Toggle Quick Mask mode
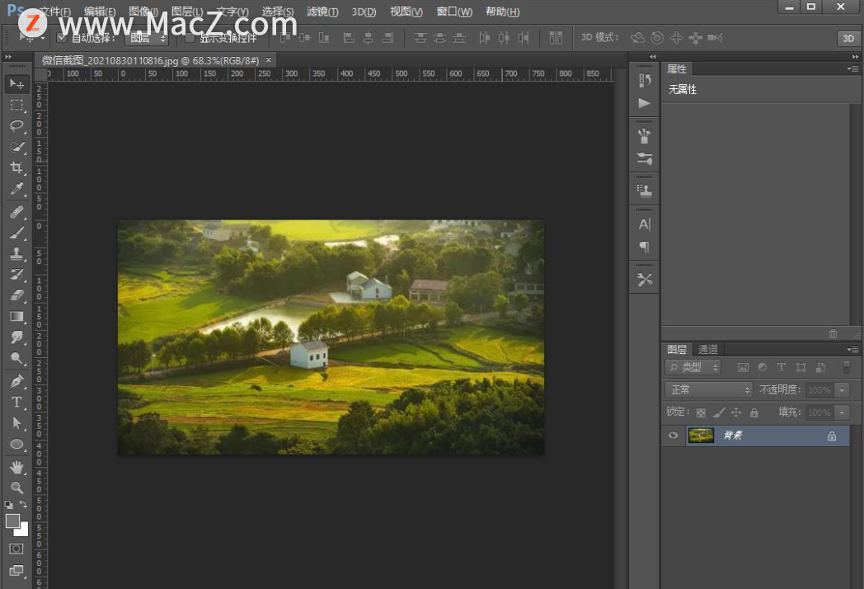This screenshot has width=864, height=589. pos(16,549)
